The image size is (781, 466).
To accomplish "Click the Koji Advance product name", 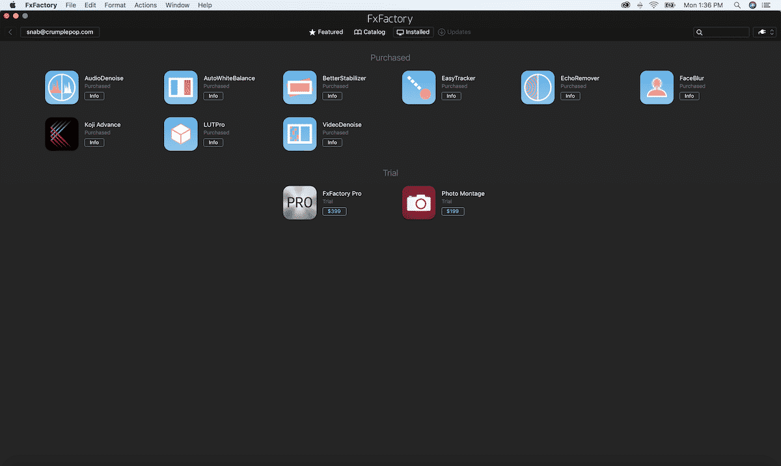I will 103,125.
